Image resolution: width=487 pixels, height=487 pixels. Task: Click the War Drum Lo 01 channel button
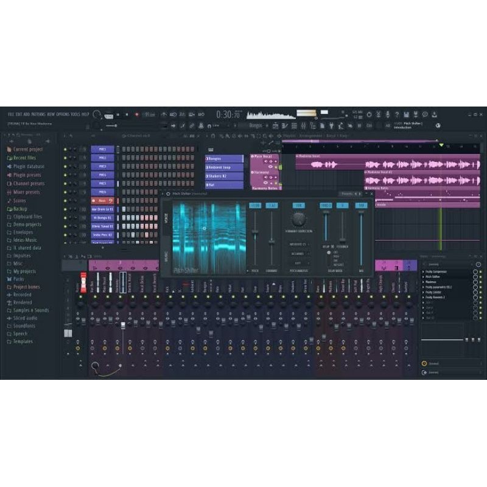102,209
